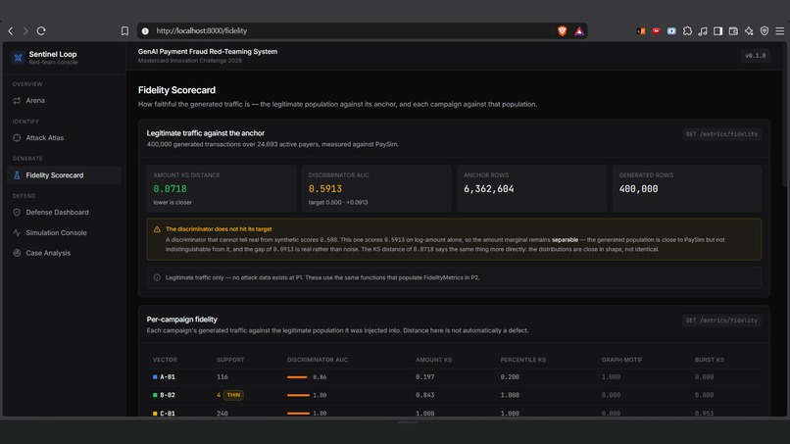Screen dimensions: 790x444
Task: Click the Attack Atlas globe icon
Action: [x=17, y=137]
